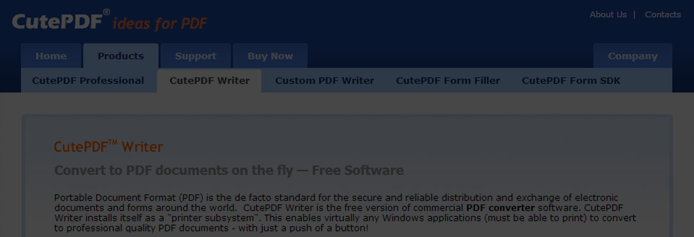This screenshot has width=694, height=237.
Task: Go to the Home tab
Action: tap(51, 56)
